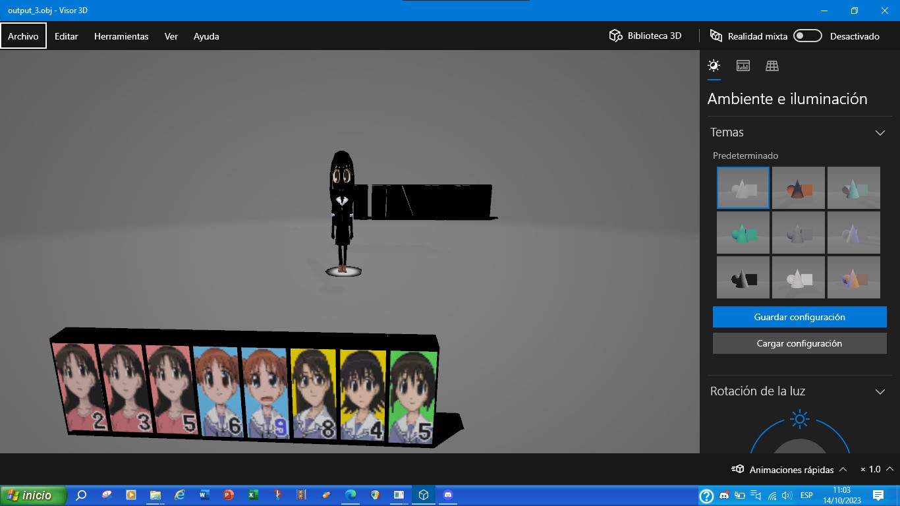Open Word from the taskbar
This screenshot has height=506, width=900.
(x=204, y=495)
